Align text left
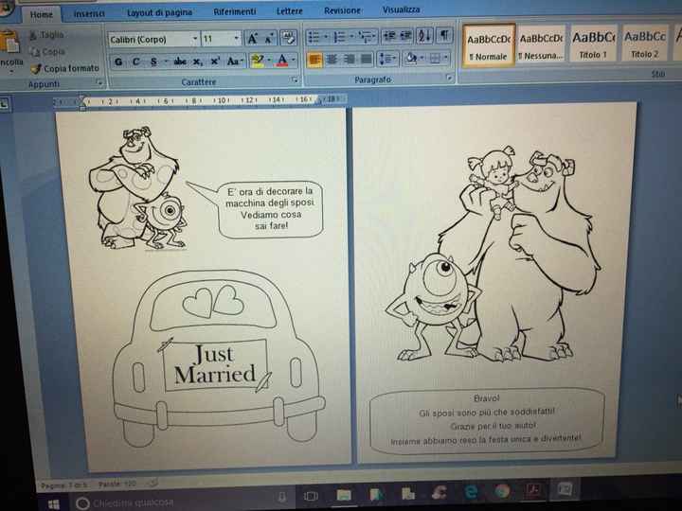This screenshot has width=682, height=511. coord(314,60)
